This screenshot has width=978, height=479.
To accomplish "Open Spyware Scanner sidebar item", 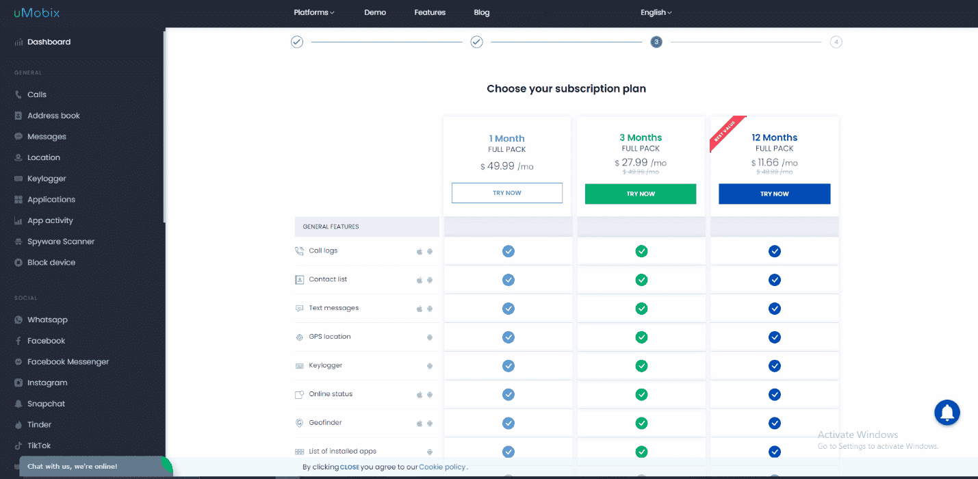I will [x=61, y=242].
